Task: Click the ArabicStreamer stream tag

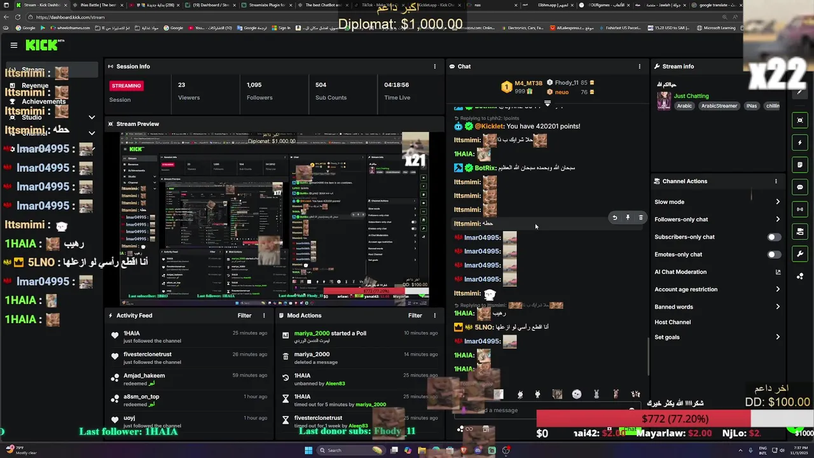Action: [x=719, y=106]
